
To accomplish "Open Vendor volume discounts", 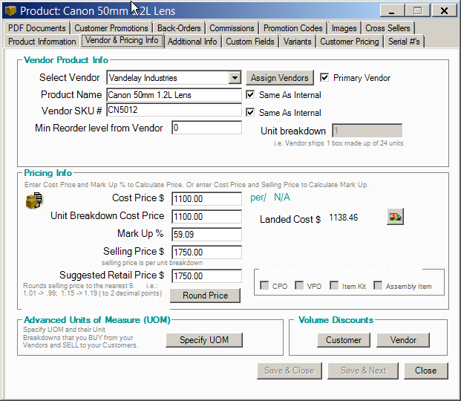I will tap(403, 340).
